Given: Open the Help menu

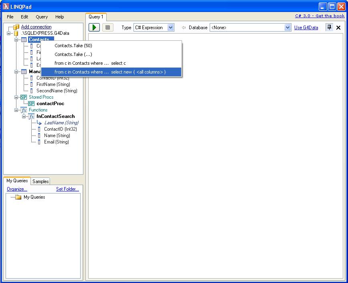Looking at the screenshot, I should pos(59,17).
